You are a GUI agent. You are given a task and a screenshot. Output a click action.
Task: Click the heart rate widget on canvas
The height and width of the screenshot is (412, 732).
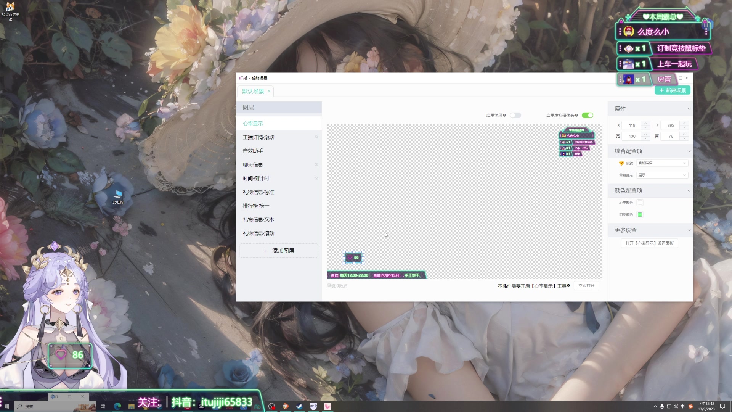click(x=353, y=257)
